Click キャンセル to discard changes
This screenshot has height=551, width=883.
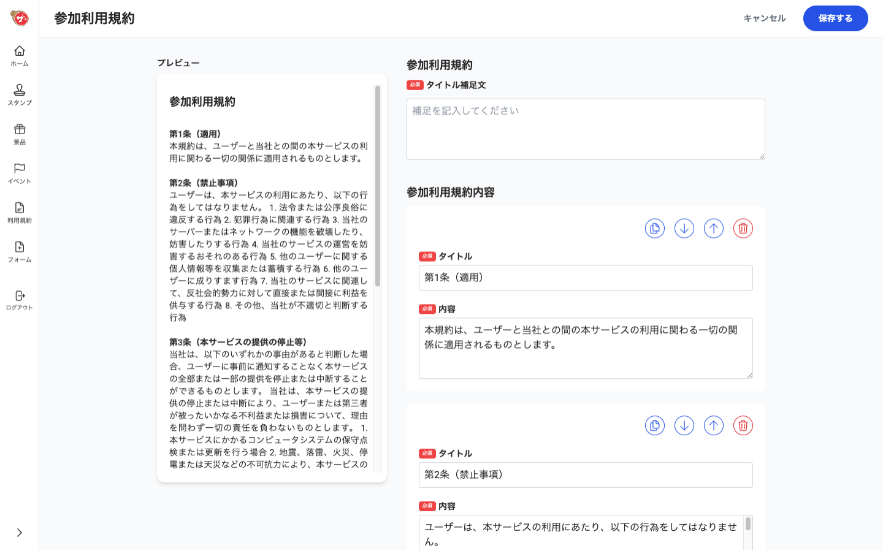click(x=764, y=18)
